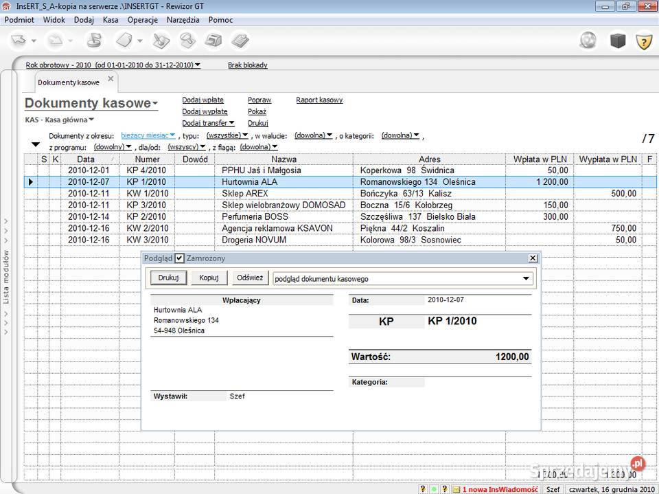
Task: Click the help question mark icon
Action: pyautogui.click(x=643, y=41)
